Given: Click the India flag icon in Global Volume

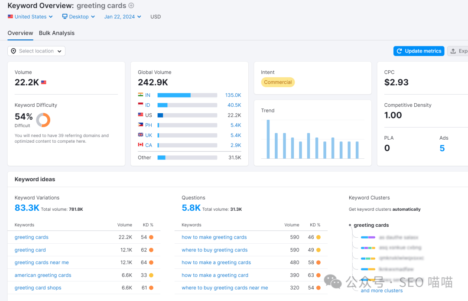Looking at the screenshot, I should pyautogui.click(x=140, y=95).
